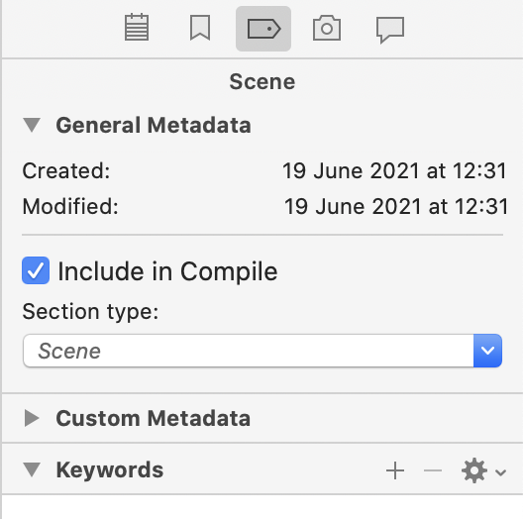Image resolution: width=523 pixels, height=519 pixels.
Task: Expand the Custom Metadata section triangle
Action: (x=32, y=418)
